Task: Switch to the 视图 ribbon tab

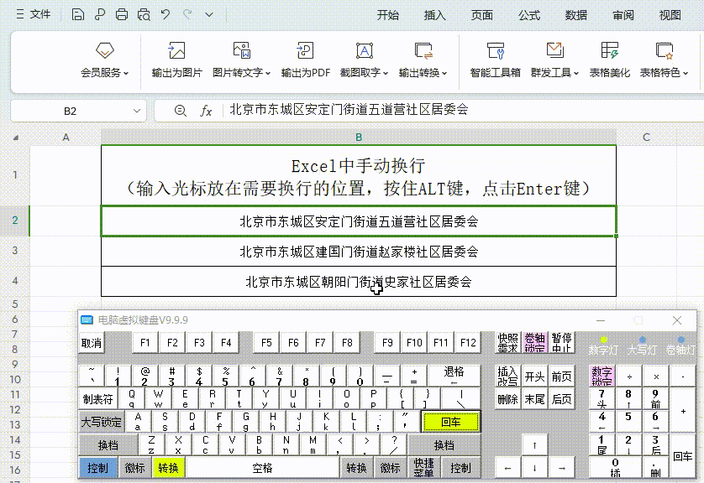Action: coord(670,15)
